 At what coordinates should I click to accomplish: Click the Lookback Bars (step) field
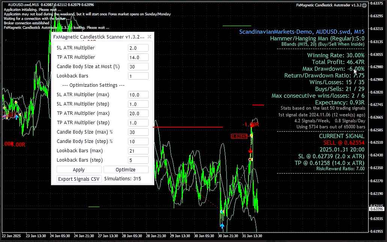click(x=138, y=160)
